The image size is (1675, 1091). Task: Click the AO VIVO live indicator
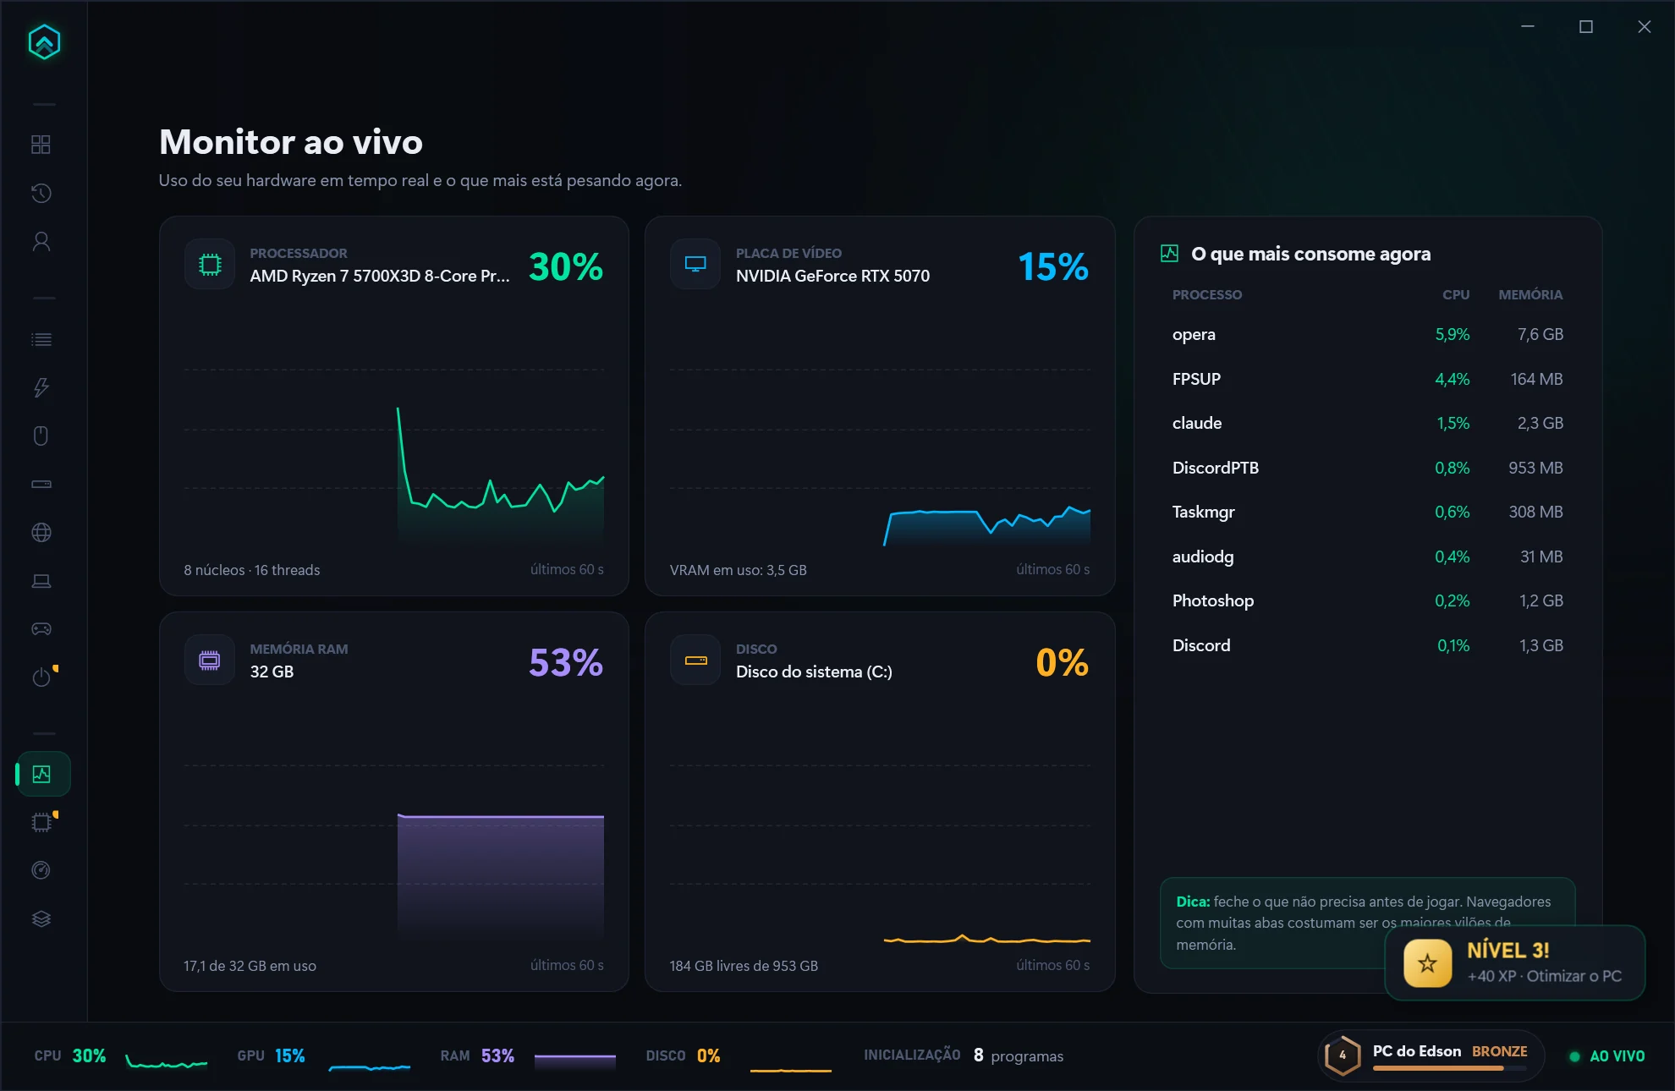click(x=1607, y=1056)
